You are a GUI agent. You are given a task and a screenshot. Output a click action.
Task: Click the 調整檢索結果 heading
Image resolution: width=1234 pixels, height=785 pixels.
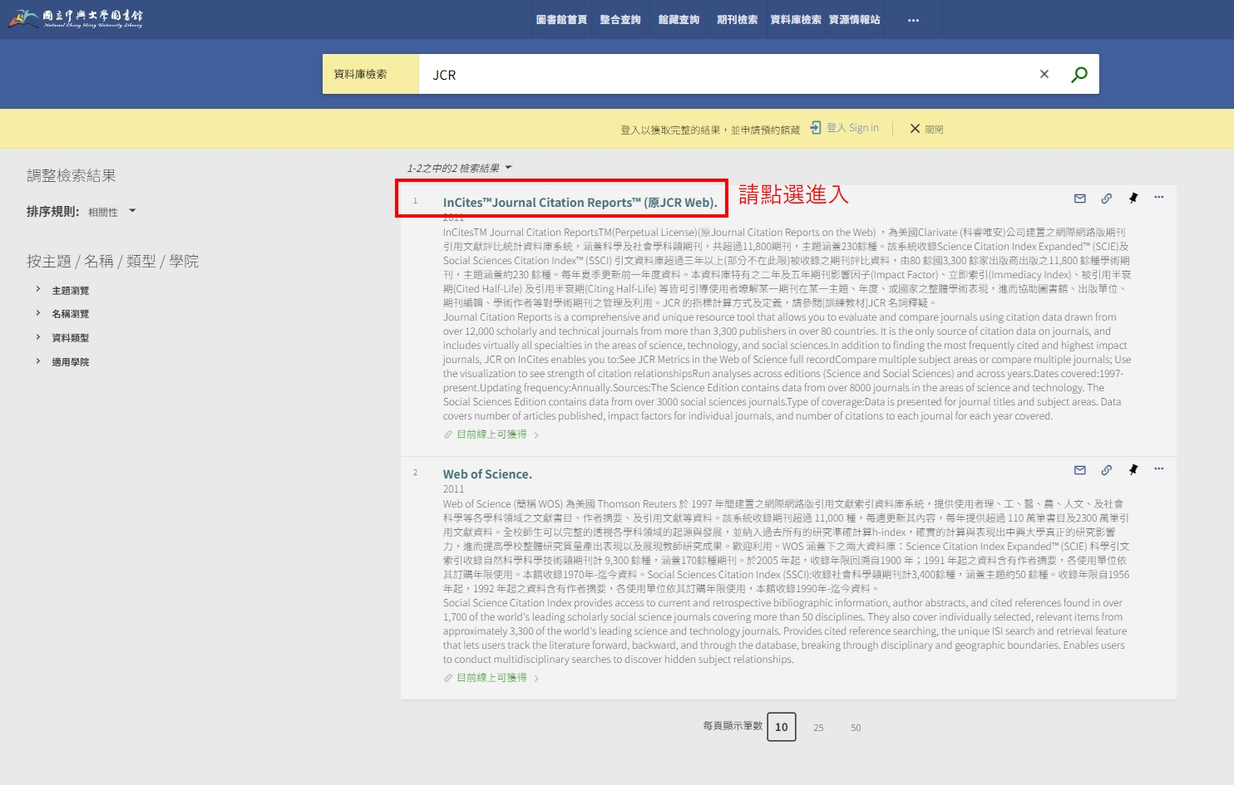72,175
